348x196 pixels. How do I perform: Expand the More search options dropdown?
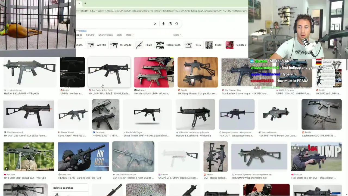tap(129, 35)
